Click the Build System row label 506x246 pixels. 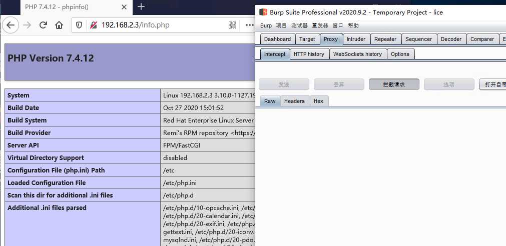click(27, 120)
